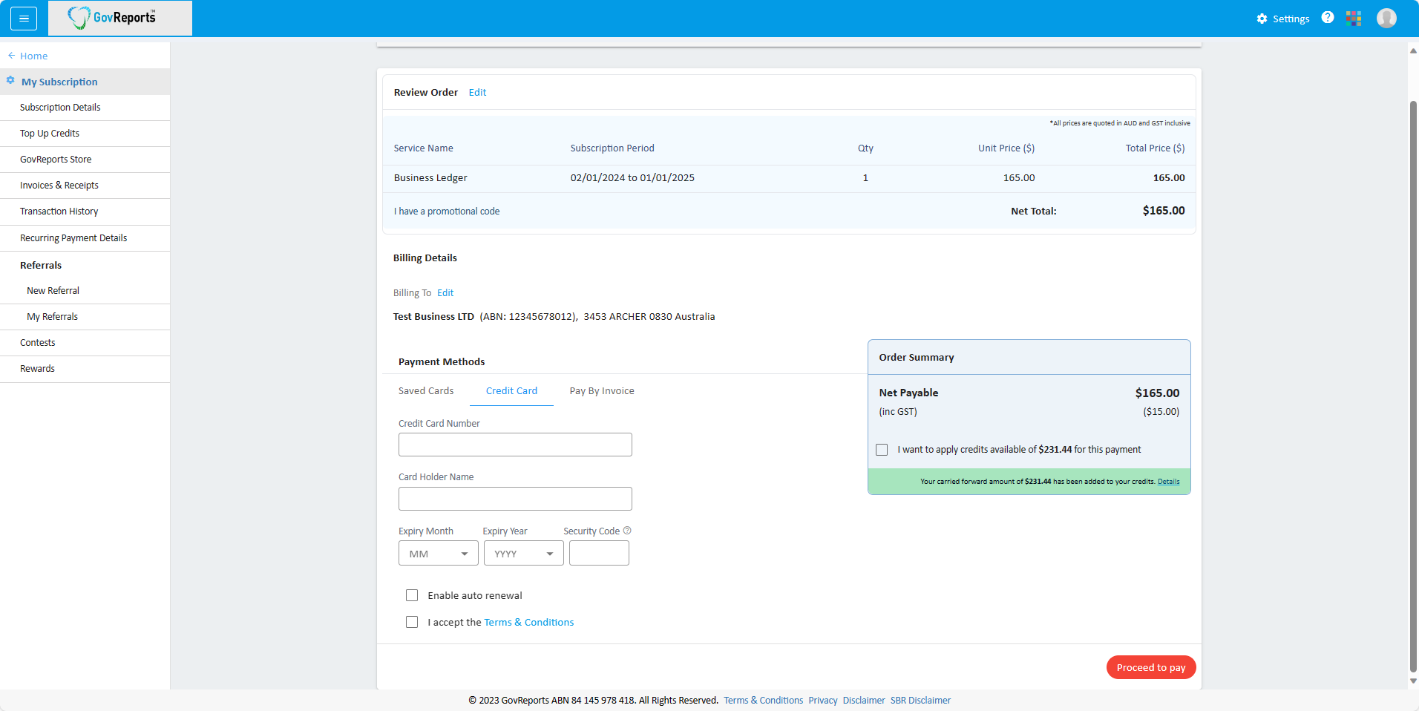Image resolution: width=1419 pixels, height=711 pixels.
Task: Open footer Terms & Conditions link
Action: pos(763,701)
